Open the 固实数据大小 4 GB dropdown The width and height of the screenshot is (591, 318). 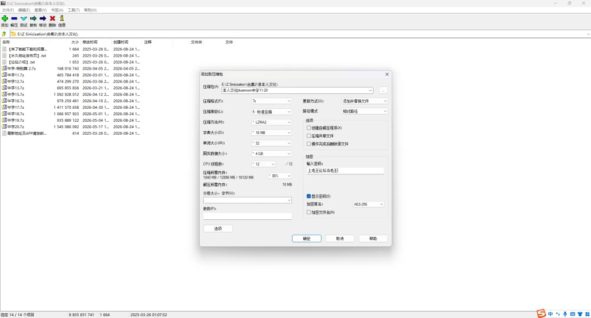[x=271, y=153]
